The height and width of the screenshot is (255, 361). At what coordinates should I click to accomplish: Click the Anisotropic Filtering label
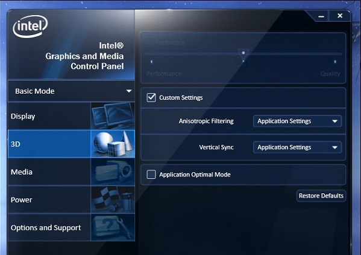(206, 121)
